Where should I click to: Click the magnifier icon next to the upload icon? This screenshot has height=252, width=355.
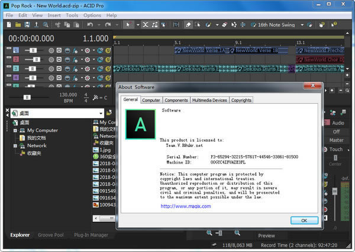[x=46, y=25]
